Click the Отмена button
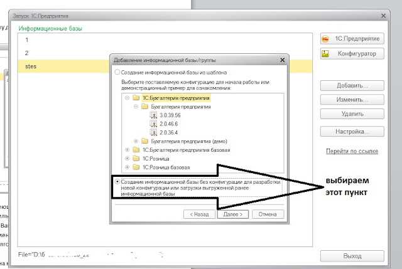 click(x=268, y=214)
